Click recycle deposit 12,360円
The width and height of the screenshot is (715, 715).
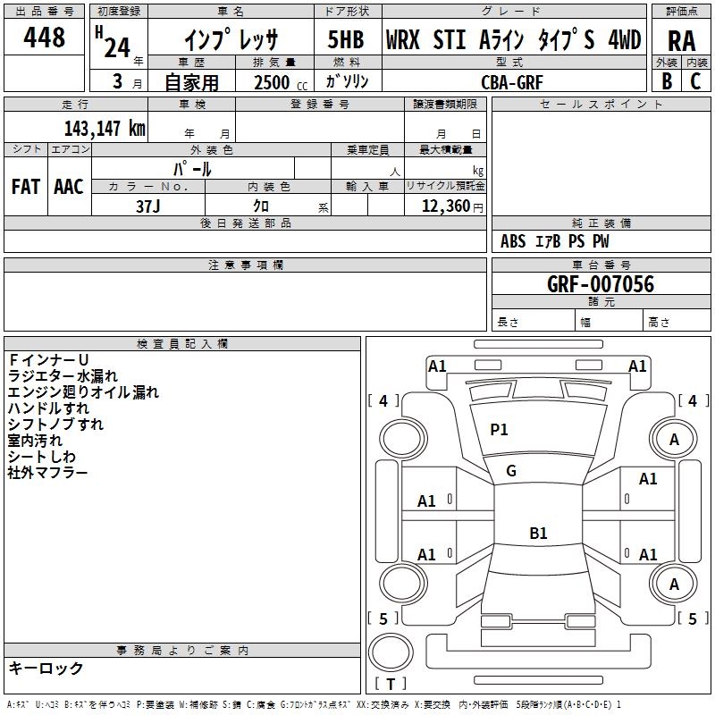click(x=452, y=206)
